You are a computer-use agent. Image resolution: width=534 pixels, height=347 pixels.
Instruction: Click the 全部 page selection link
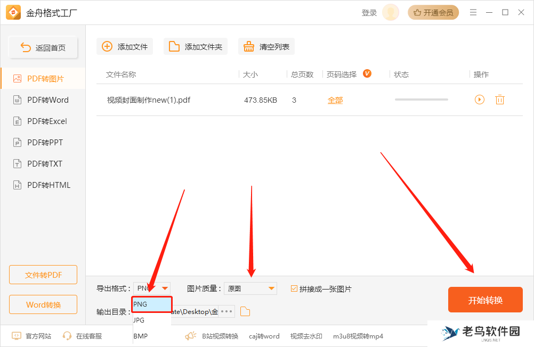[x=335, y=100]
